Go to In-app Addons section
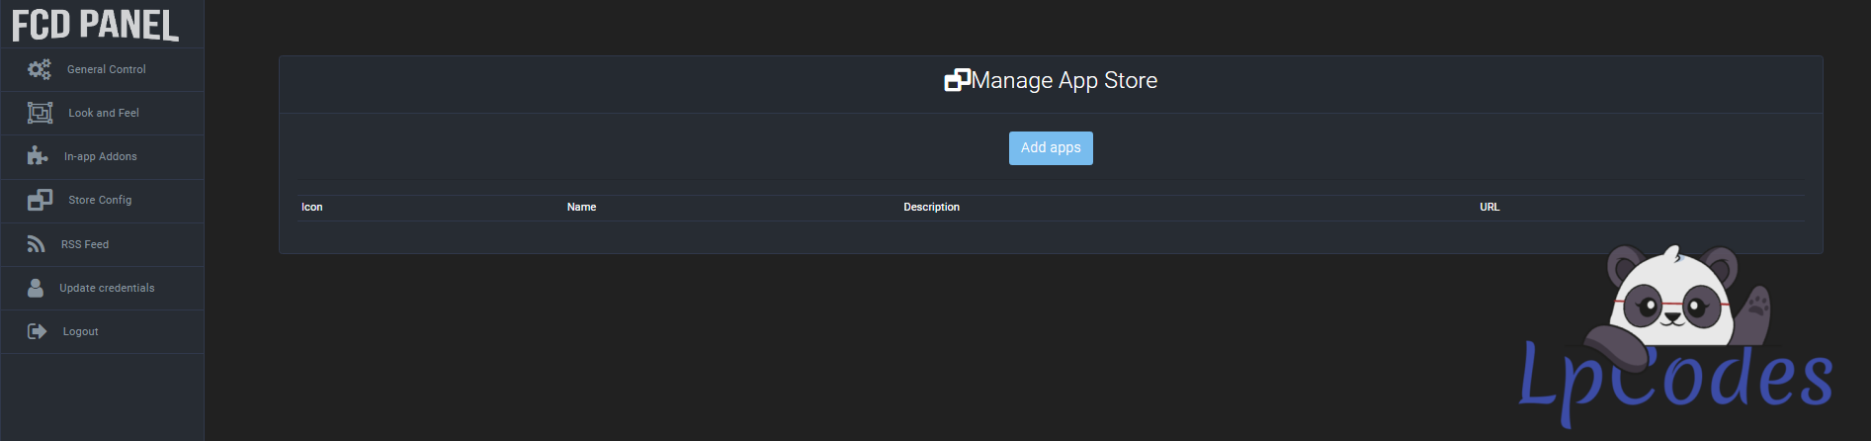Image resolution: width=1871 pixels, height=441 pixels. pyautogui.click(x=102, y=157)
